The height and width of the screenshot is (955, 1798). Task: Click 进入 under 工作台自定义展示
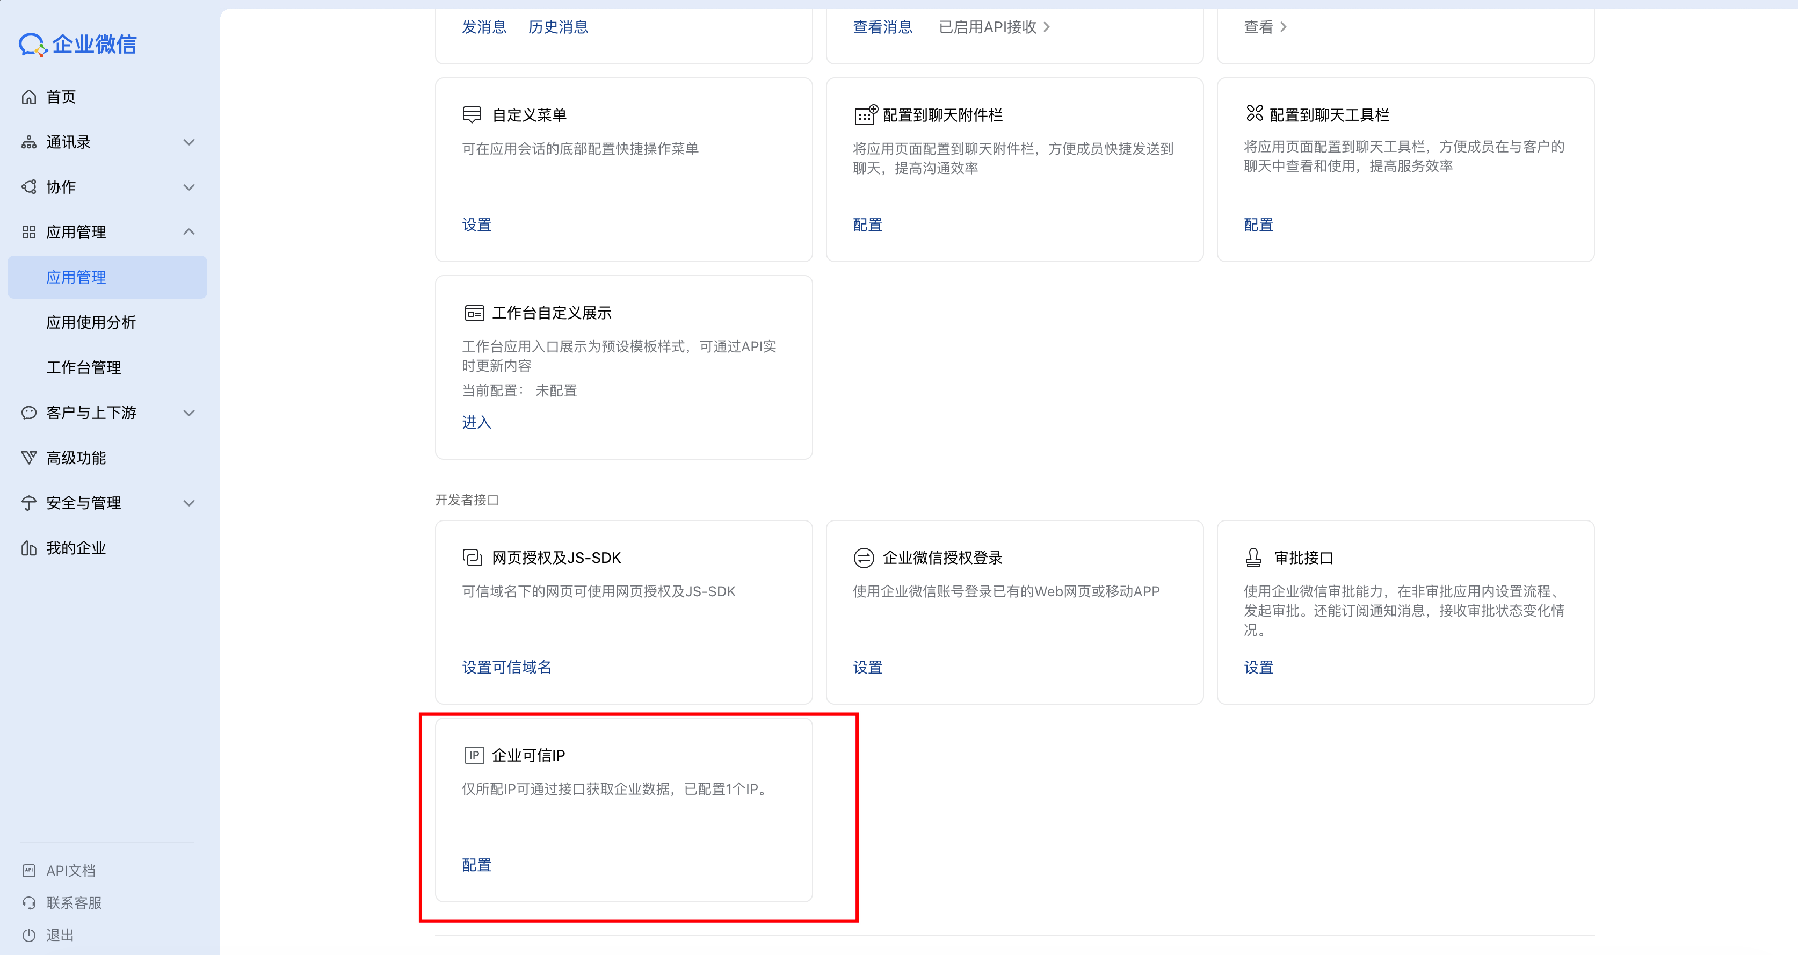click(477, 422)
